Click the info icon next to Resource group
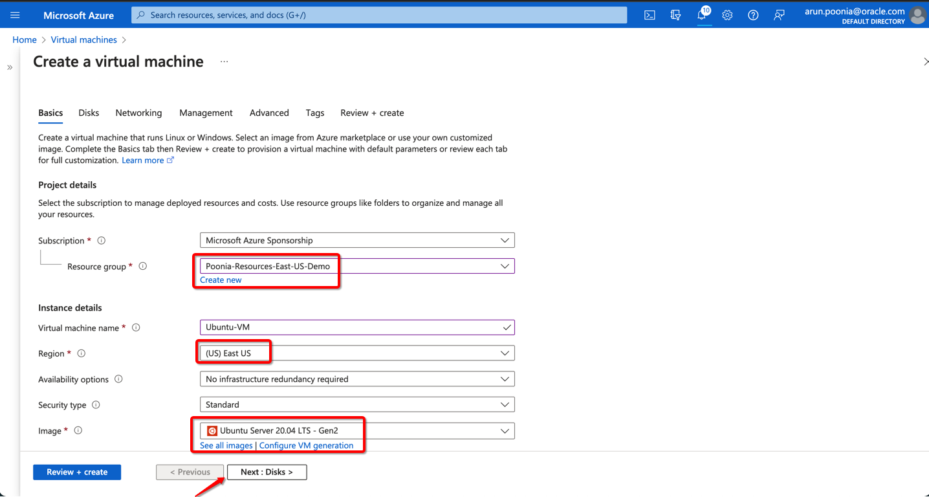 143,266
